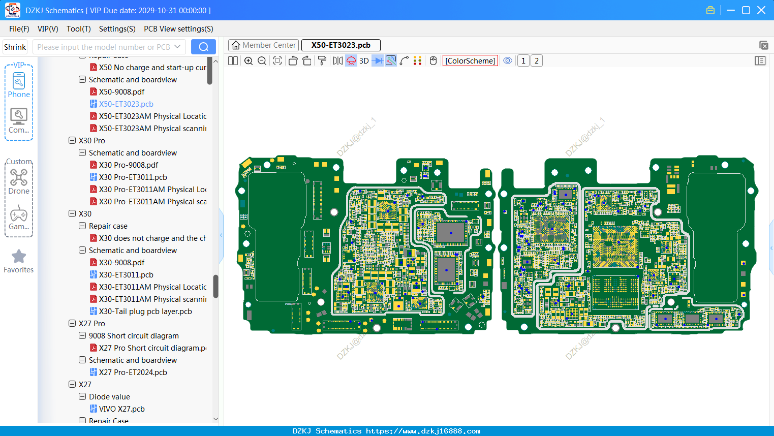Screen dimensions: 774x436
Task: Select the paint roller tool
Action: [322, 61]
